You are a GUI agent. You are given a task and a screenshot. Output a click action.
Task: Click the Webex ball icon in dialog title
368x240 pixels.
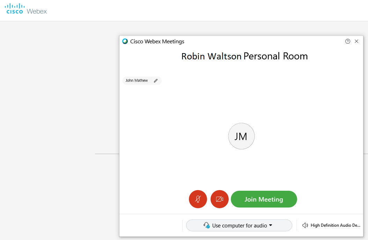(x=125, y=41)
